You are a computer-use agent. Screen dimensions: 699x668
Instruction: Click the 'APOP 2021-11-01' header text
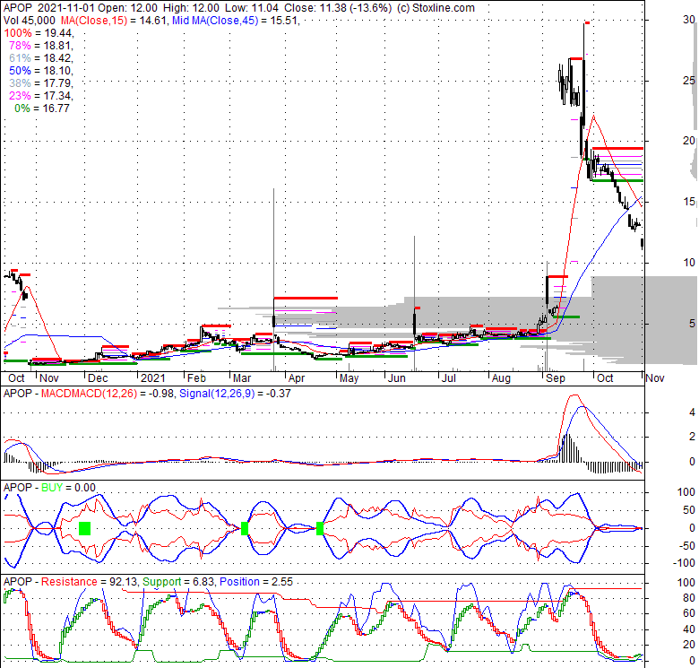coord(49,8)
